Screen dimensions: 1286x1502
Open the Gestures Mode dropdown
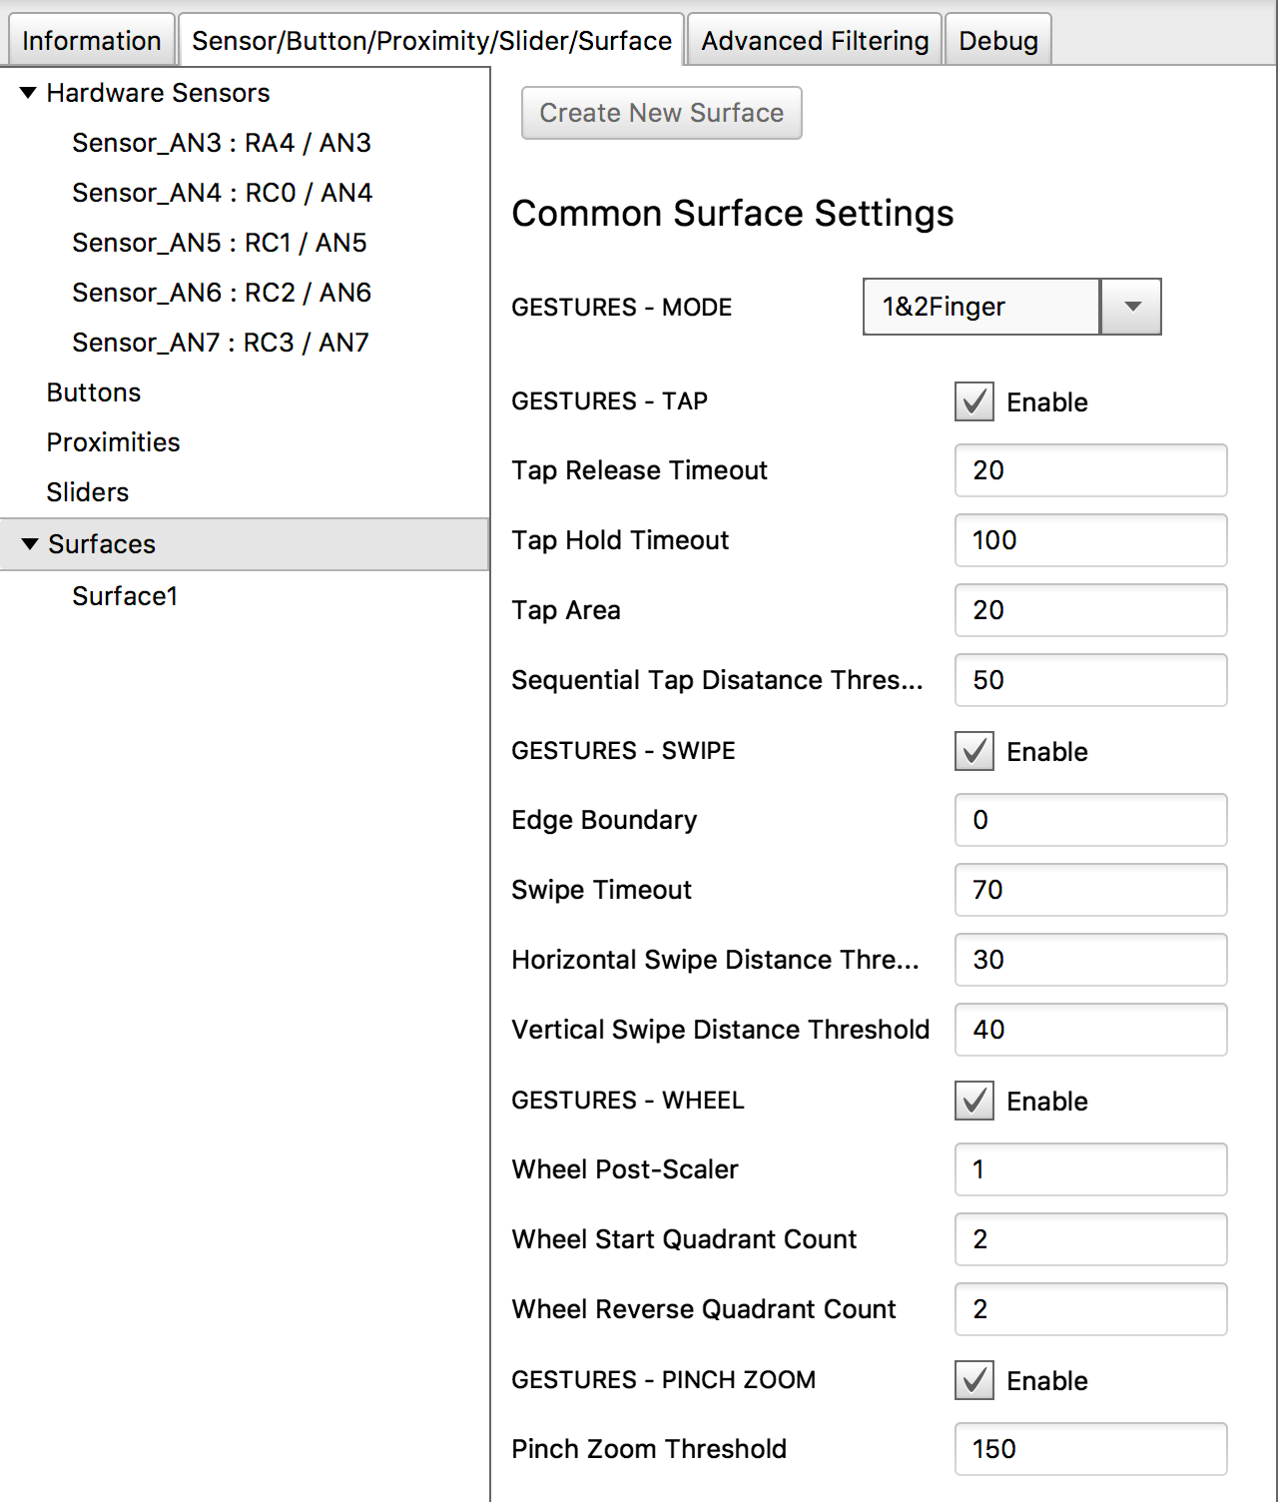[1130, 307]
